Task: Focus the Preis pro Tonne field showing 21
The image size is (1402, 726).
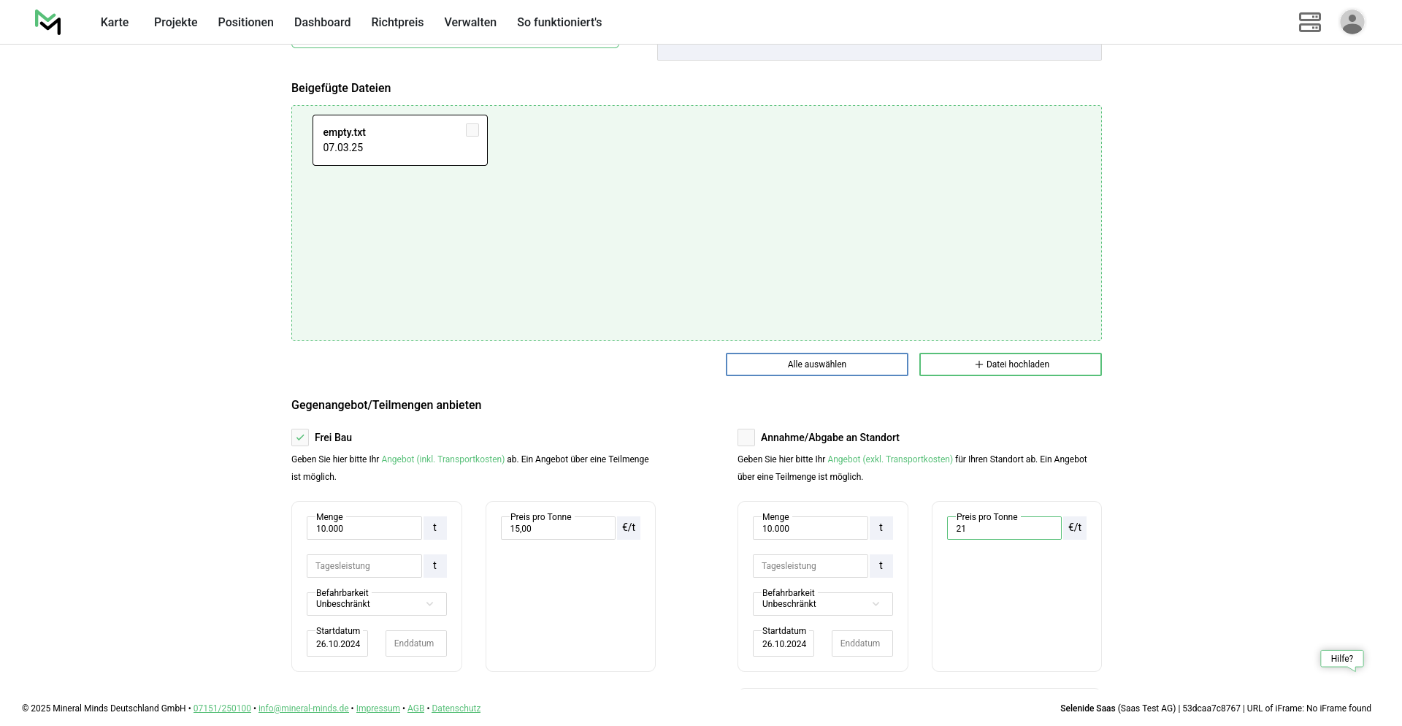Action: point(1003,529)
